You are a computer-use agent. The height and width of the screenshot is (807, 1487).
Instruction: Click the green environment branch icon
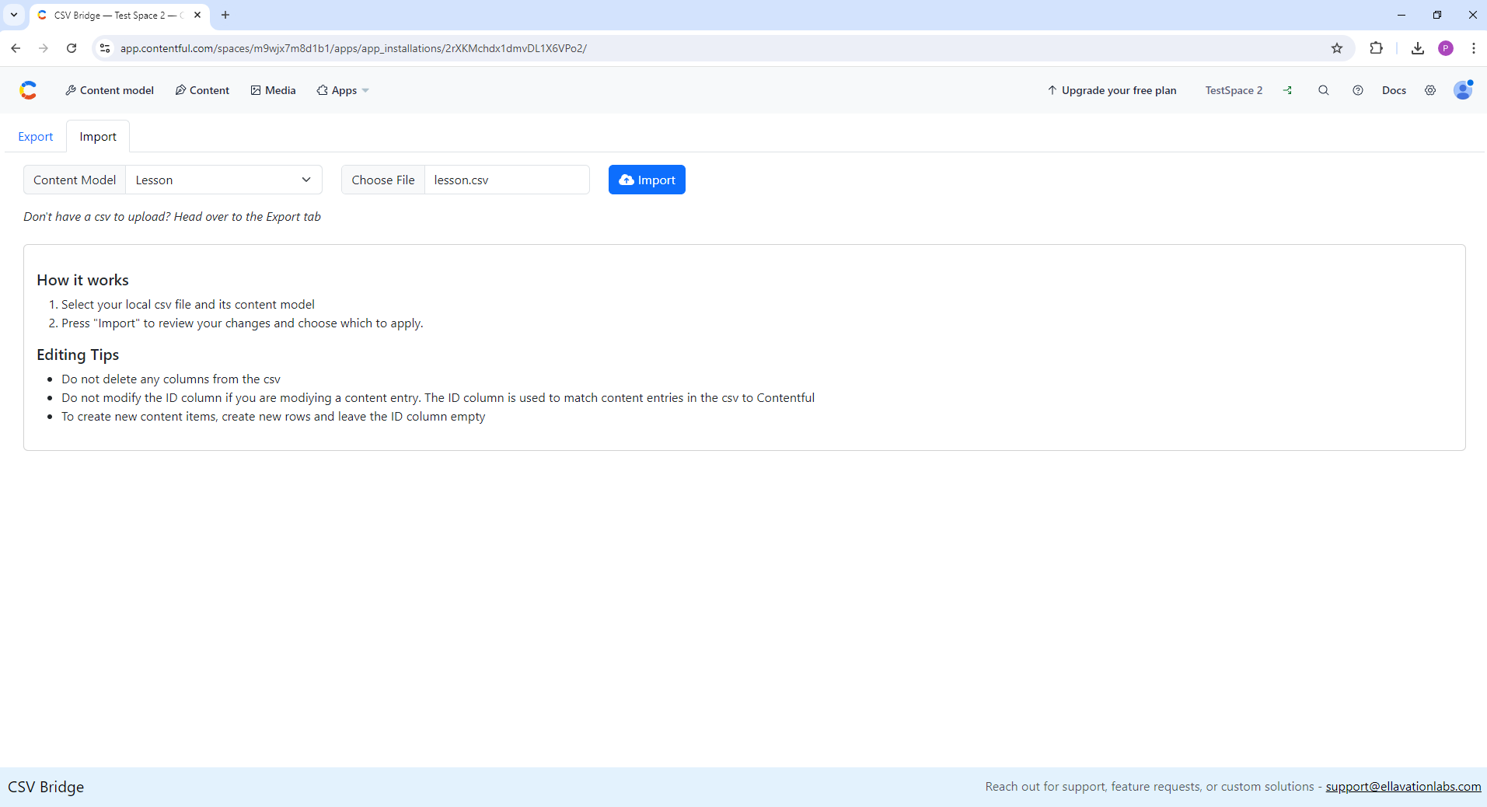pos(1288,90)
